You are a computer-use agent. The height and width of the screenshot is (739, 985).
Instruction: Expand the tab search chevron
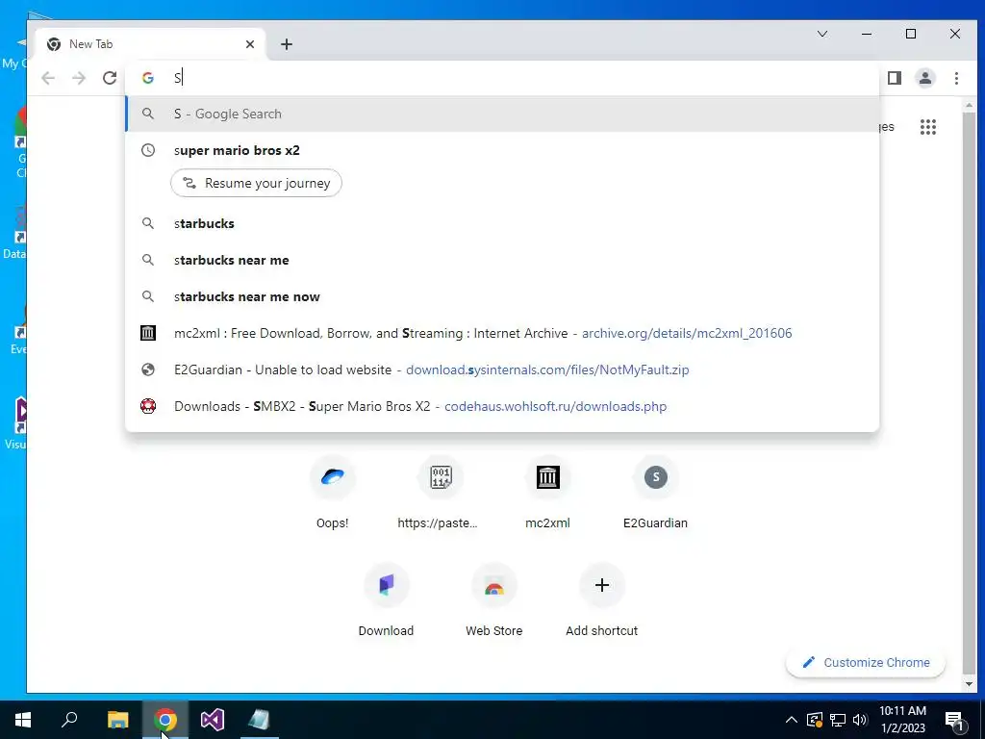[822, 34]
